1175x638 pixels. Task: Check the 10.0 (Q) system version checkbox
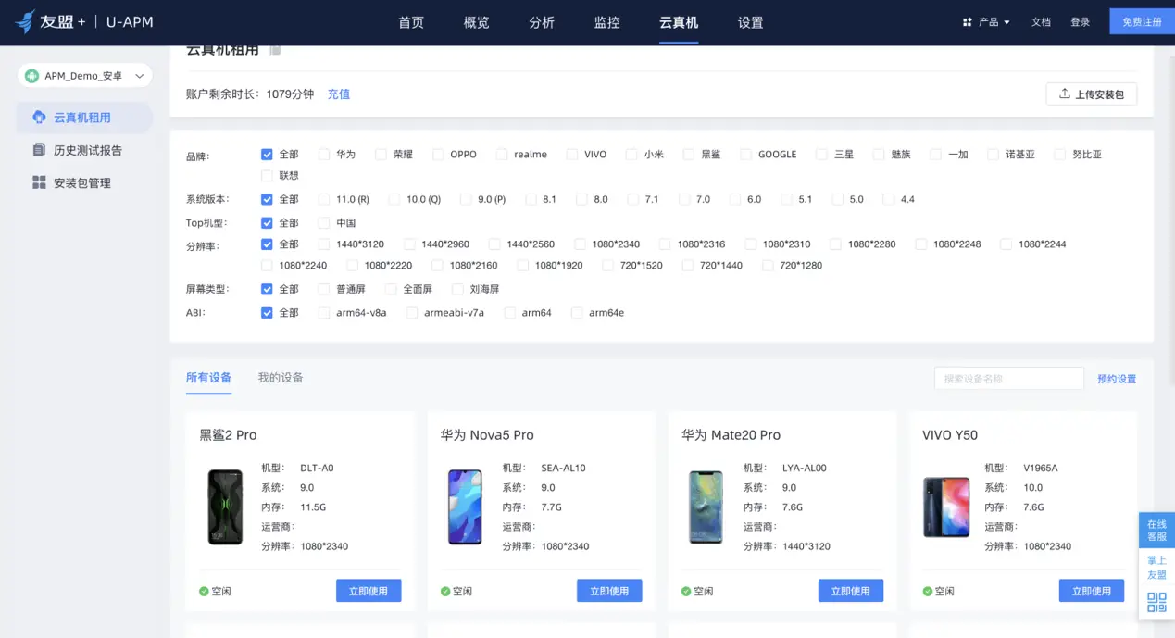(x=394, y=199)
